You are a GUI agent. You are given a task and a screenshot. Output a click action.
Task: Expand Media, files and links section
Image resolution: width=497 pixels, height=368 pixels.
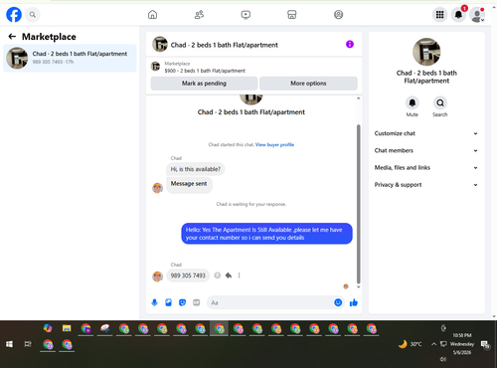pos(426,168)
